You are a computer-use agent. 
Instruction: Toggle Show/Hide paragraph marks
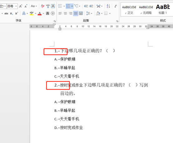tap(116, 6)
